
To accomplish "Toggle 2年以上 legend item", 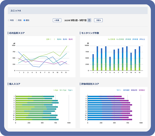I will pyautogui.click(x=142, y=39).
